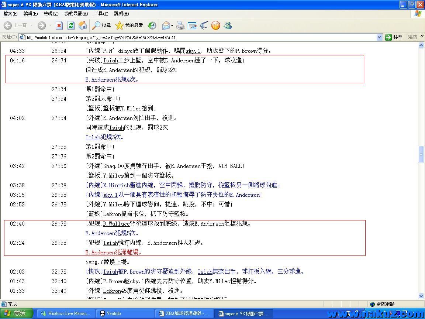The image size is (425, 319).
Task: Open Favorites (我的最愛) star button
Action: point(129,25)
